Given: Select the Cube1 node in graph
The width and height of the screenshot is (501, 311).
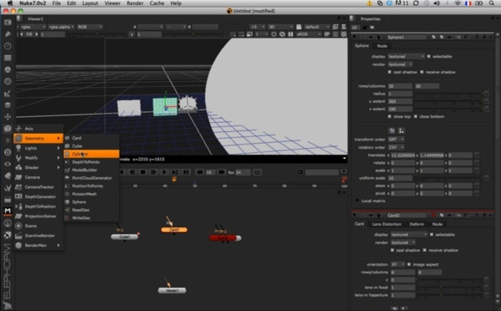Looking at the screenshot, I should [124, 237].
